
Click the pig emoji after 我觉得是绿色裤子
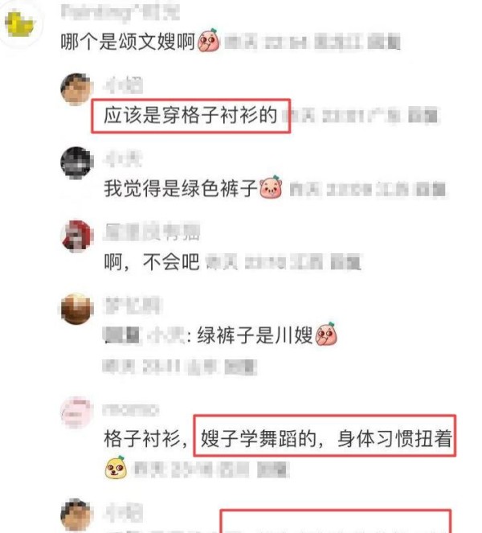click(x=271, y=187)
